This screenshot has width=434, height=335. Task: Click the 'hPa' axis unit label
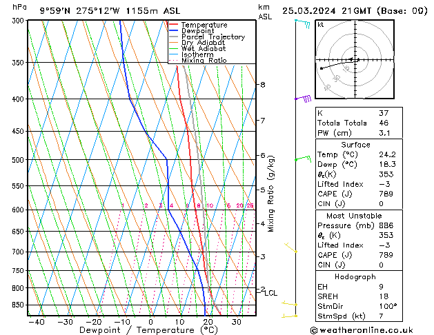[19, 8]
